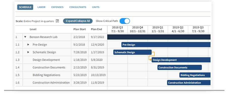Click Plan End date 8/31/2019
The width and height of the screenshot is (230, 97).
(97, 68)
